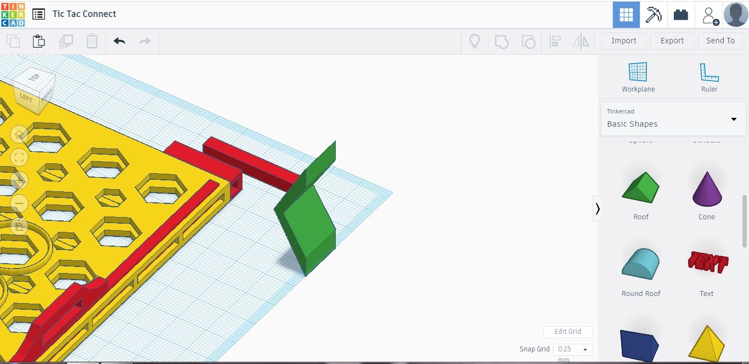Click the Home view button
The height and width of the screenshot is (364, 749).
tap(19, 134)
